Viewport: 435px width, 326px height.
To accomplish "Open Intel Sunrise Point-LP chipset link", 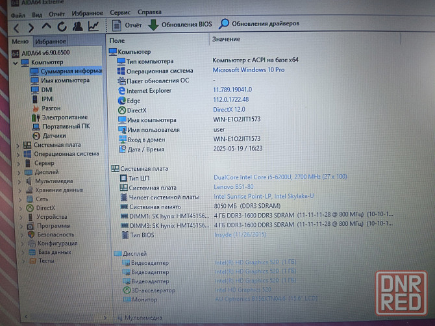I will pos(264,196).
